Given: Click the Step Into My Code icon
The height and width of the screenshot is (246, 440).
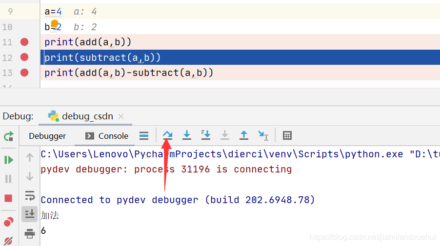Looking at the screenshot, I should (x=206, y=135).
